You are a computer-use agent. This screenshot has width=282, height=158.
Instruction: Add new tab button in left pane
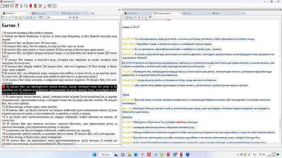pos(92,13)
